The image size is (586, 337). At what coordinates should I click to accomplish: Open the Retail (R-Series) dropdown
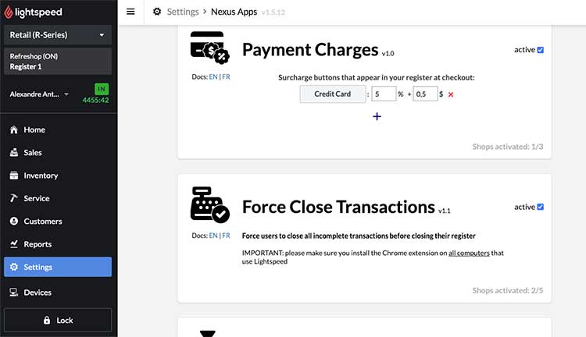coord(58,35)
